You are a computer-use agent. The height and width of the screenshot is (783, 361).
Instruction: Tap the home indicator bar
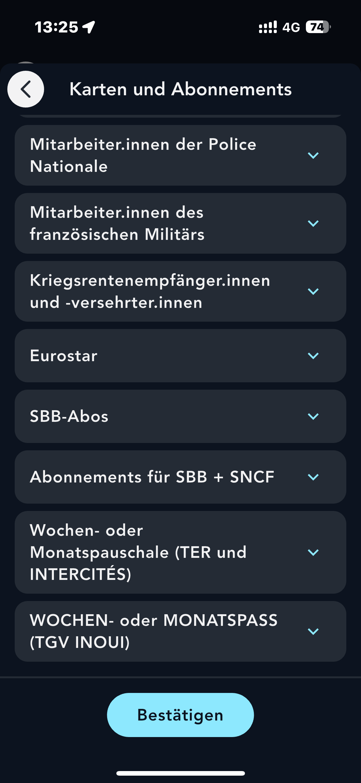pos(180,773)
